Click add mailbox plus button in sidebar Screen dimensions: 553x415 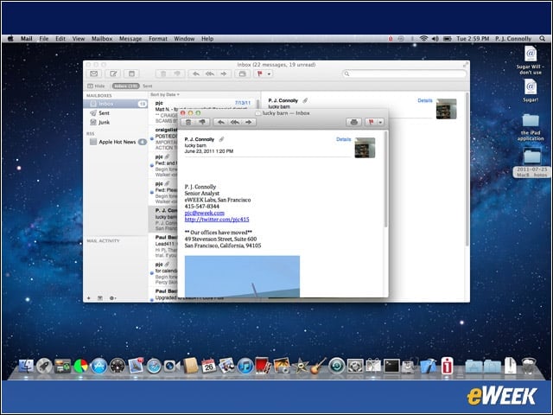point(89,298)
